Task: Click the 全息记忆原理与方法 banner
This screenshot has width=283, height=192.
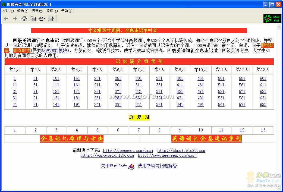Action: [72, 139]
